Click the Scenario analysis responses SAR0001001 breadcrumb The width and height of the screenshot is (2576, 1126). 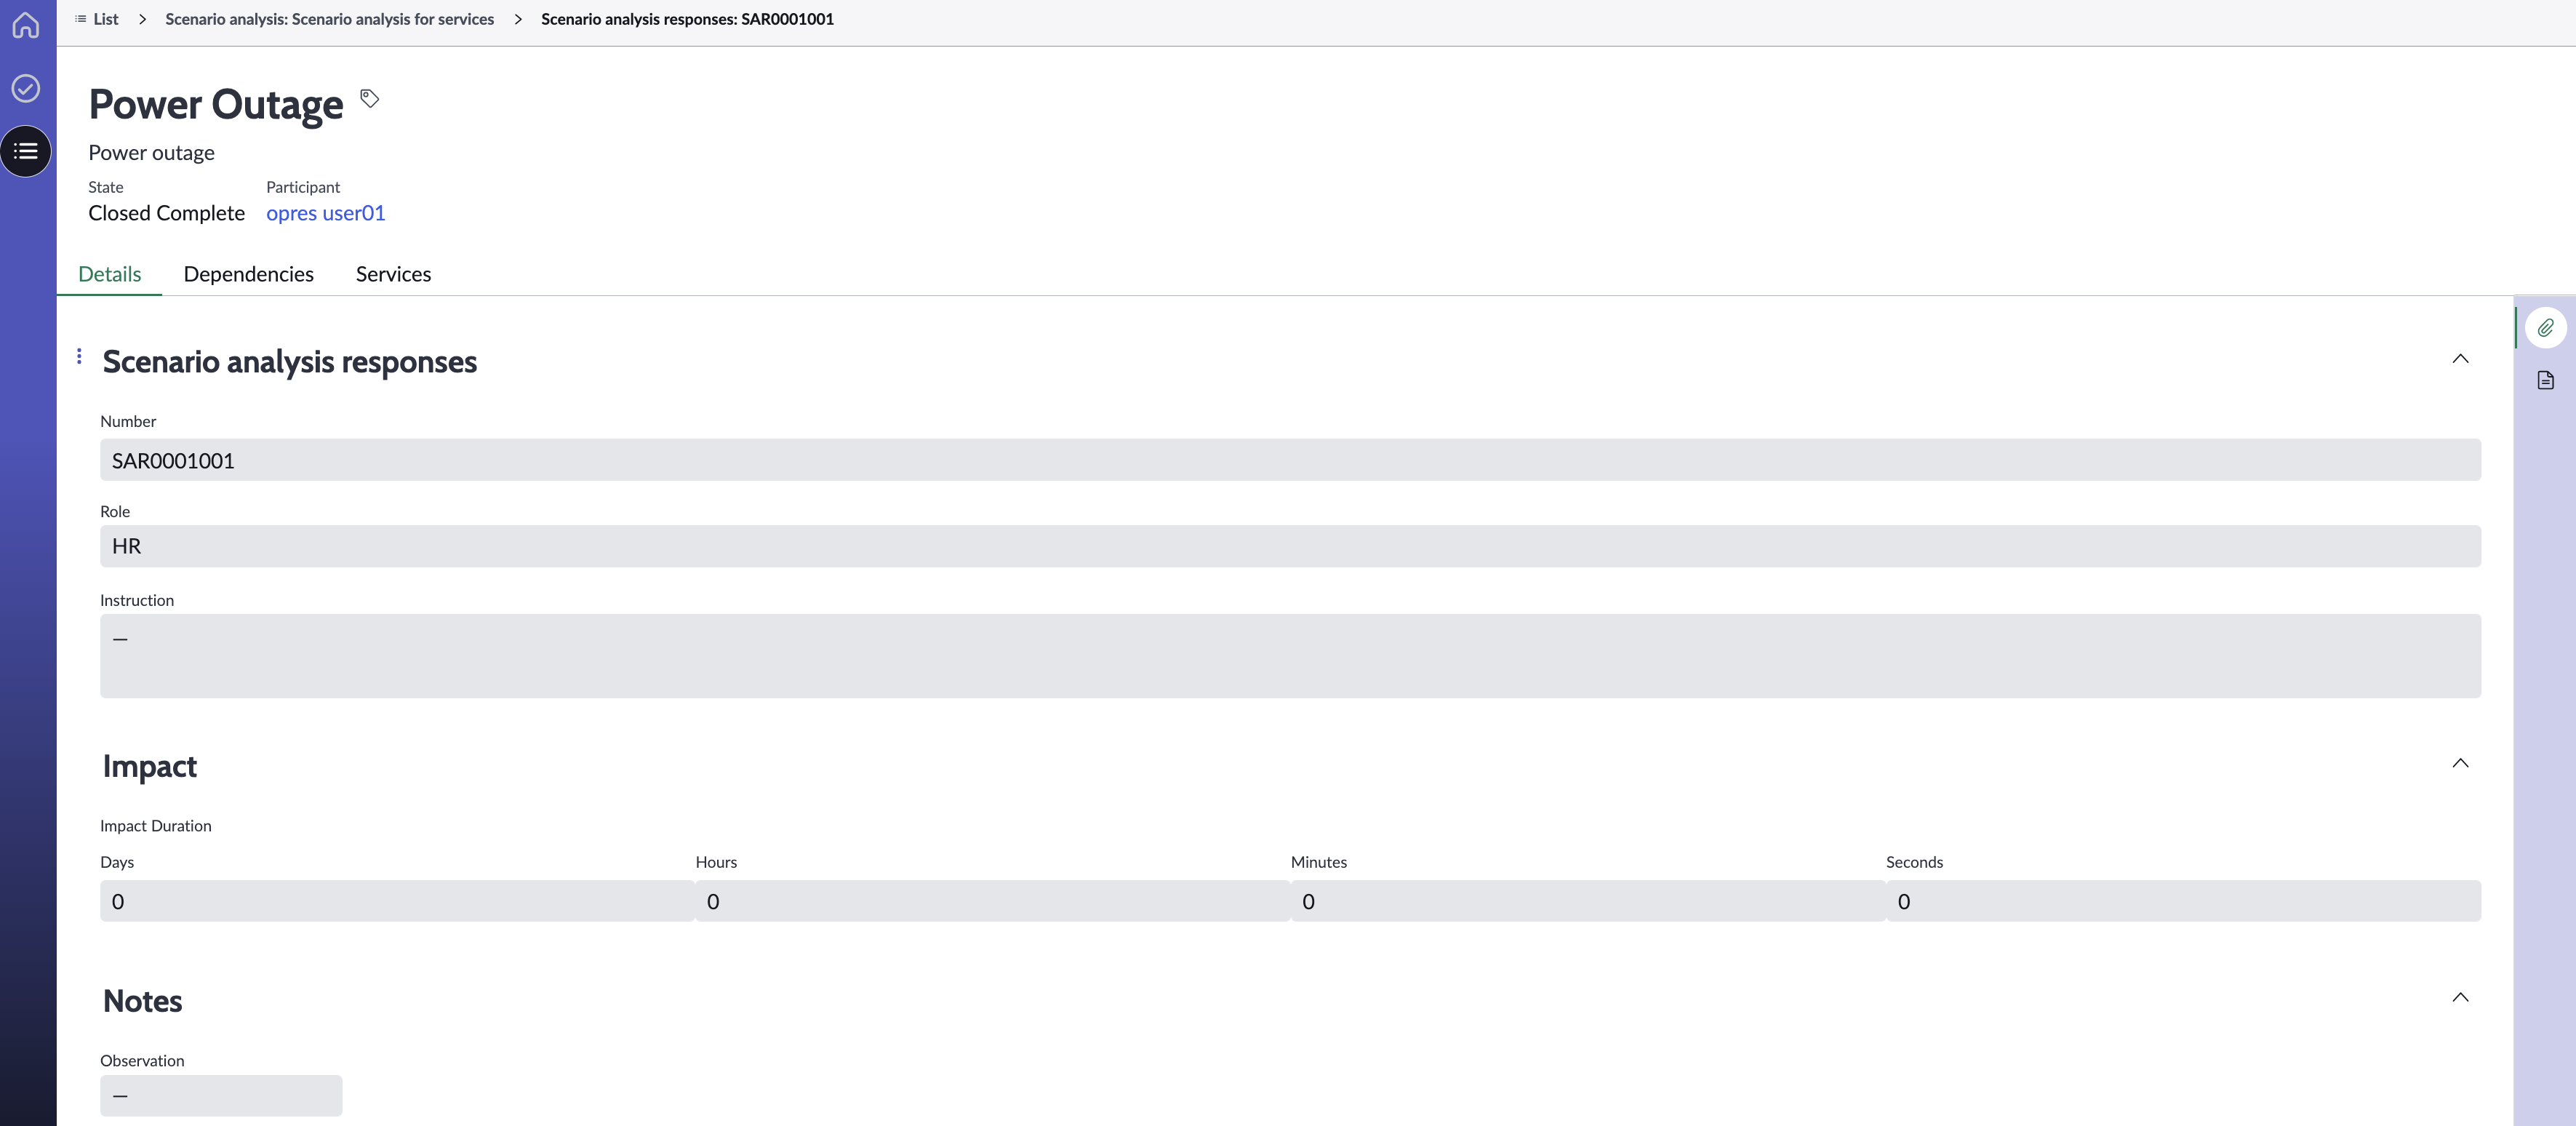click(x=687, y=19)
